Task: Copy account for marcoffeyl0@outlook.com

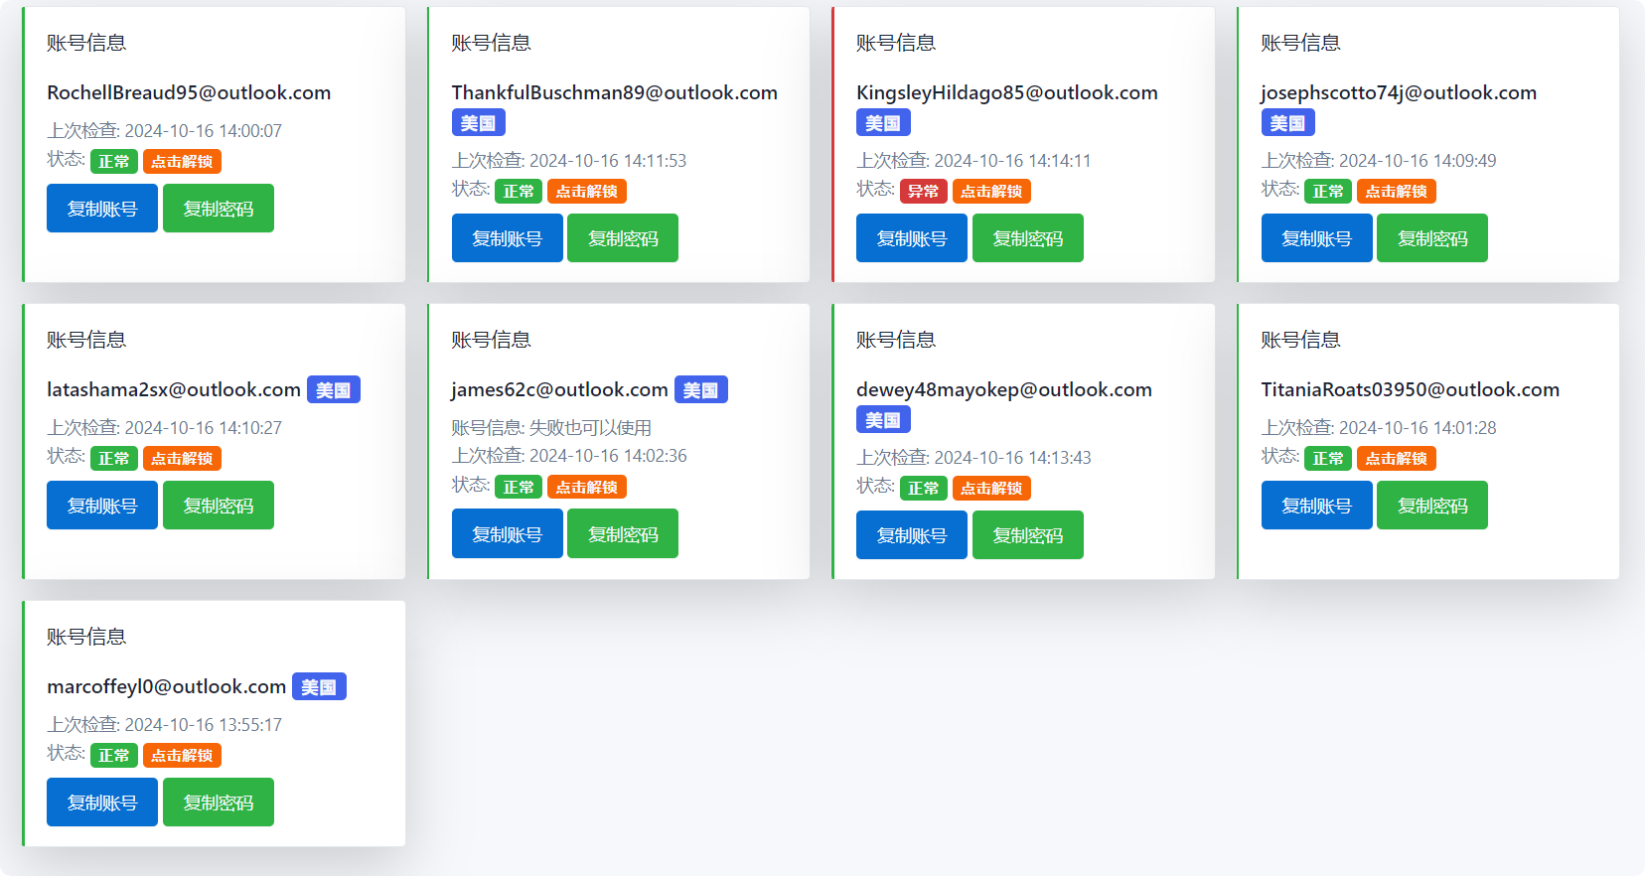Action: (102, 803)
